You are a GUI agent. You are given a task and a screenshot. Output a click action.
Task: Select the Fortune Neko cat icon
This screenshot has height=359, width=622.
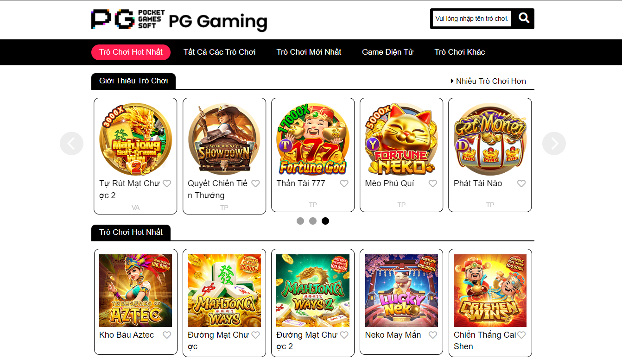tap(401, 139)
